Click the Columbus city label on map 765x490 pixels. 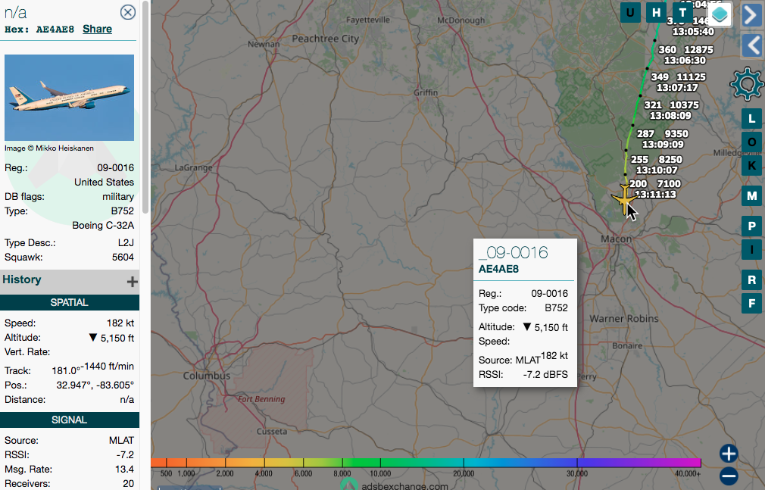(x=207, y=376)
